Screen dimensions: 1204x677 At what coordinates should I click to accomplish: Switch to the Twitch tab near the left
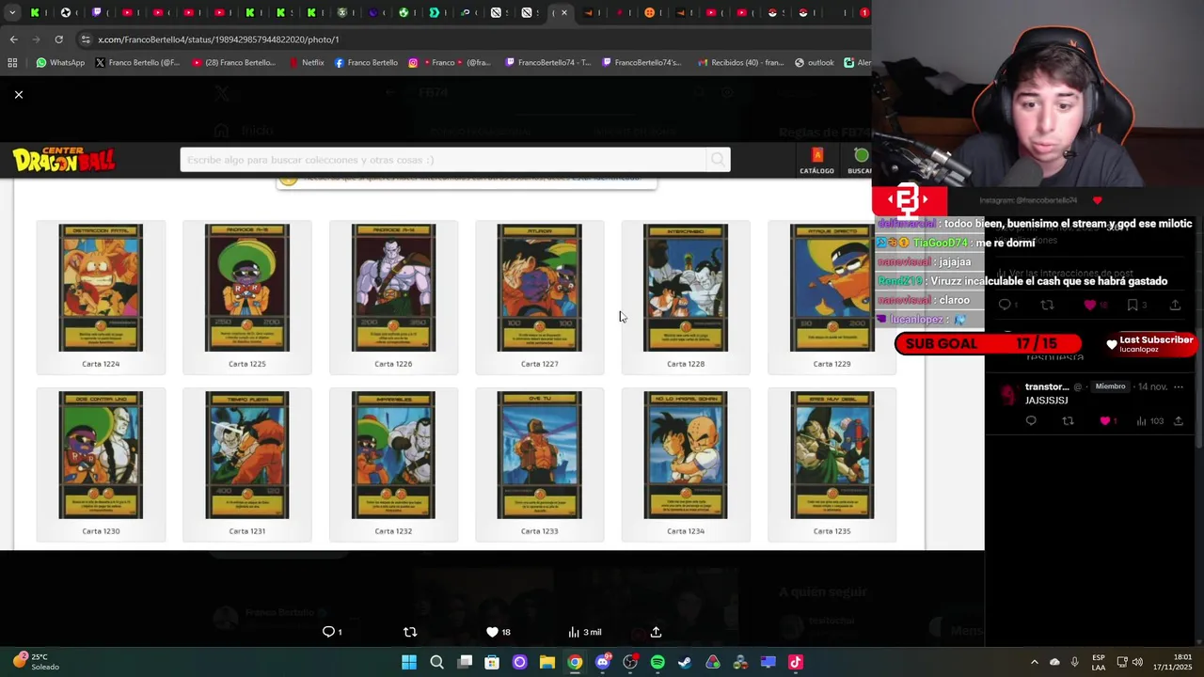click(x=97, y=13)
